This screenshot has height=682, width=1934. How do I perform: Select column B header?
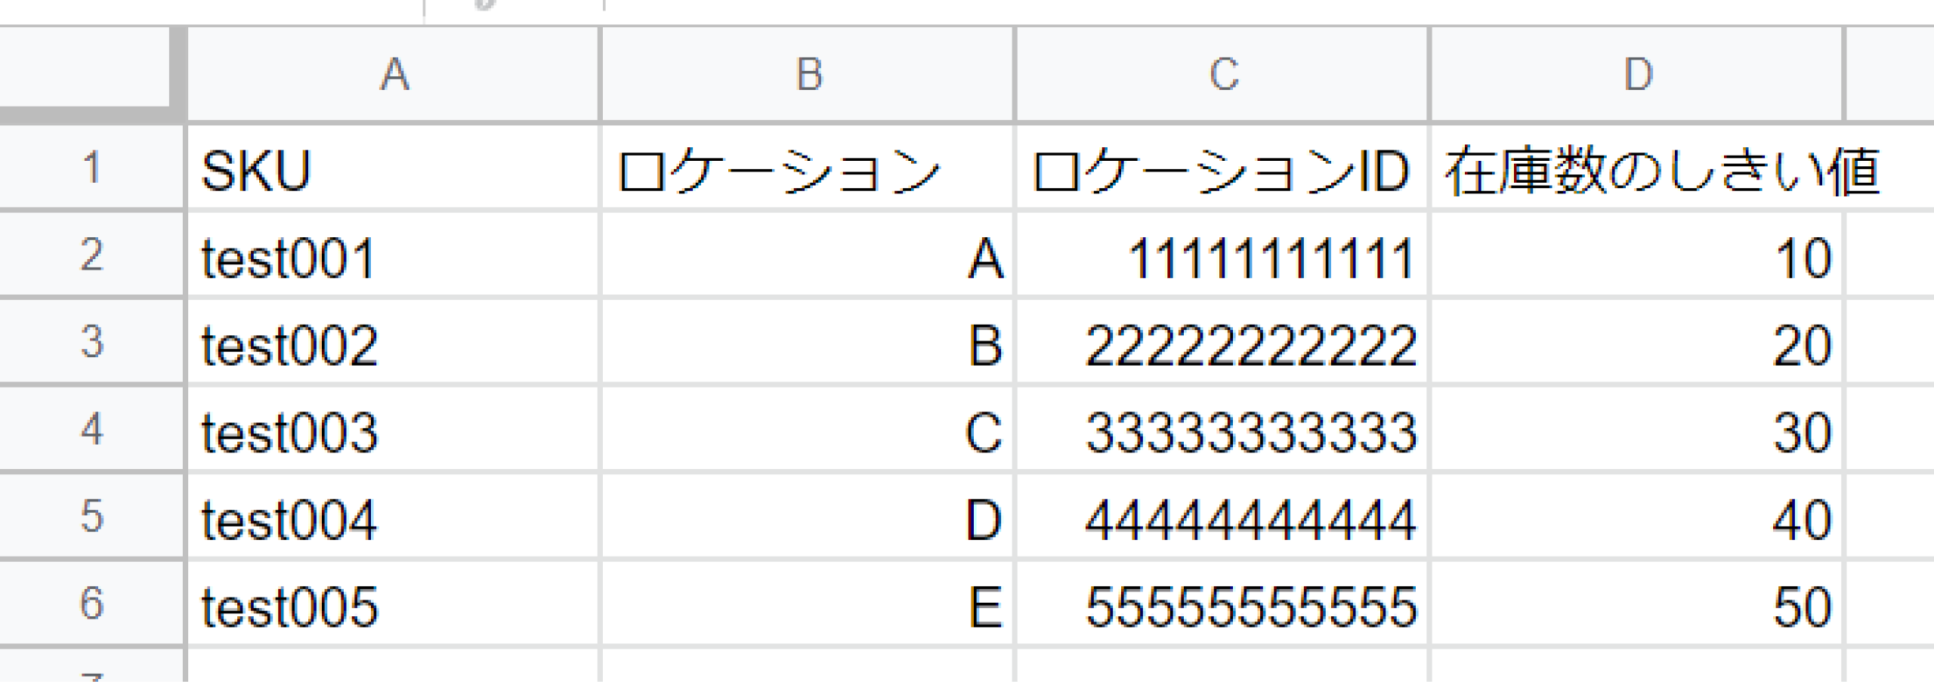pos(808,74)
